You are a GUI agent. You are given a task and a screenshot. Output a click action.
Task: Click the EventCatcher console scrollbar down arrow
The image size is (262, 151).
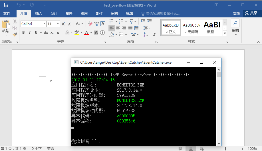(x=219, y=144)
